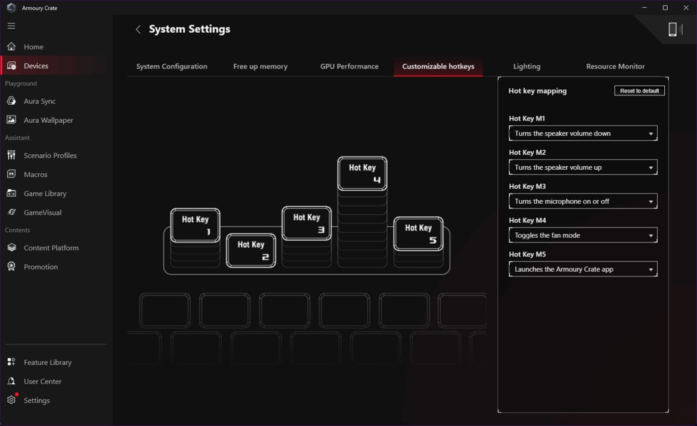Open Promotion from the sidebar label

[41, 267]
